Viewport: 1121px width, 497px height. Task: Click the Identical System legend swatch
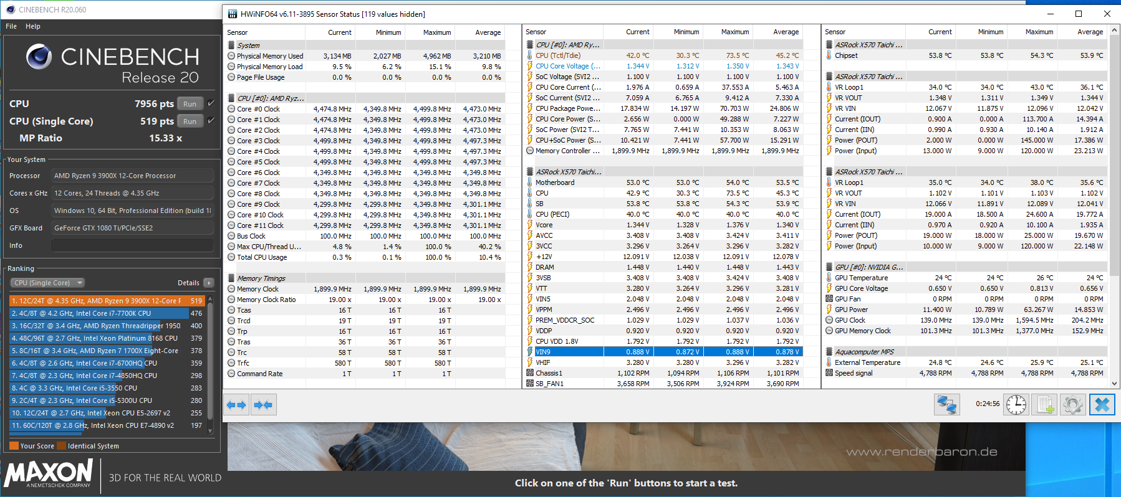[62, 446]
